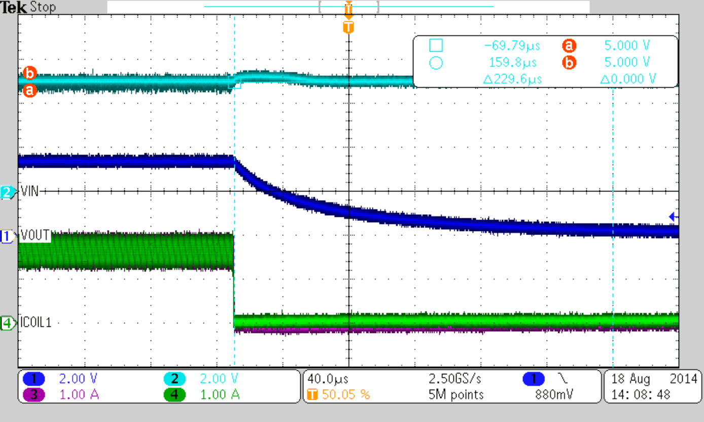Click the 2.50GS/s sample rate

[455, 379]
